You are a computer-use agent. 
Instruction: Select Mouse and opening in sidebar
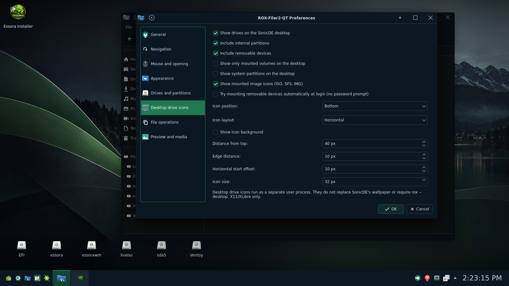point(173,64)
